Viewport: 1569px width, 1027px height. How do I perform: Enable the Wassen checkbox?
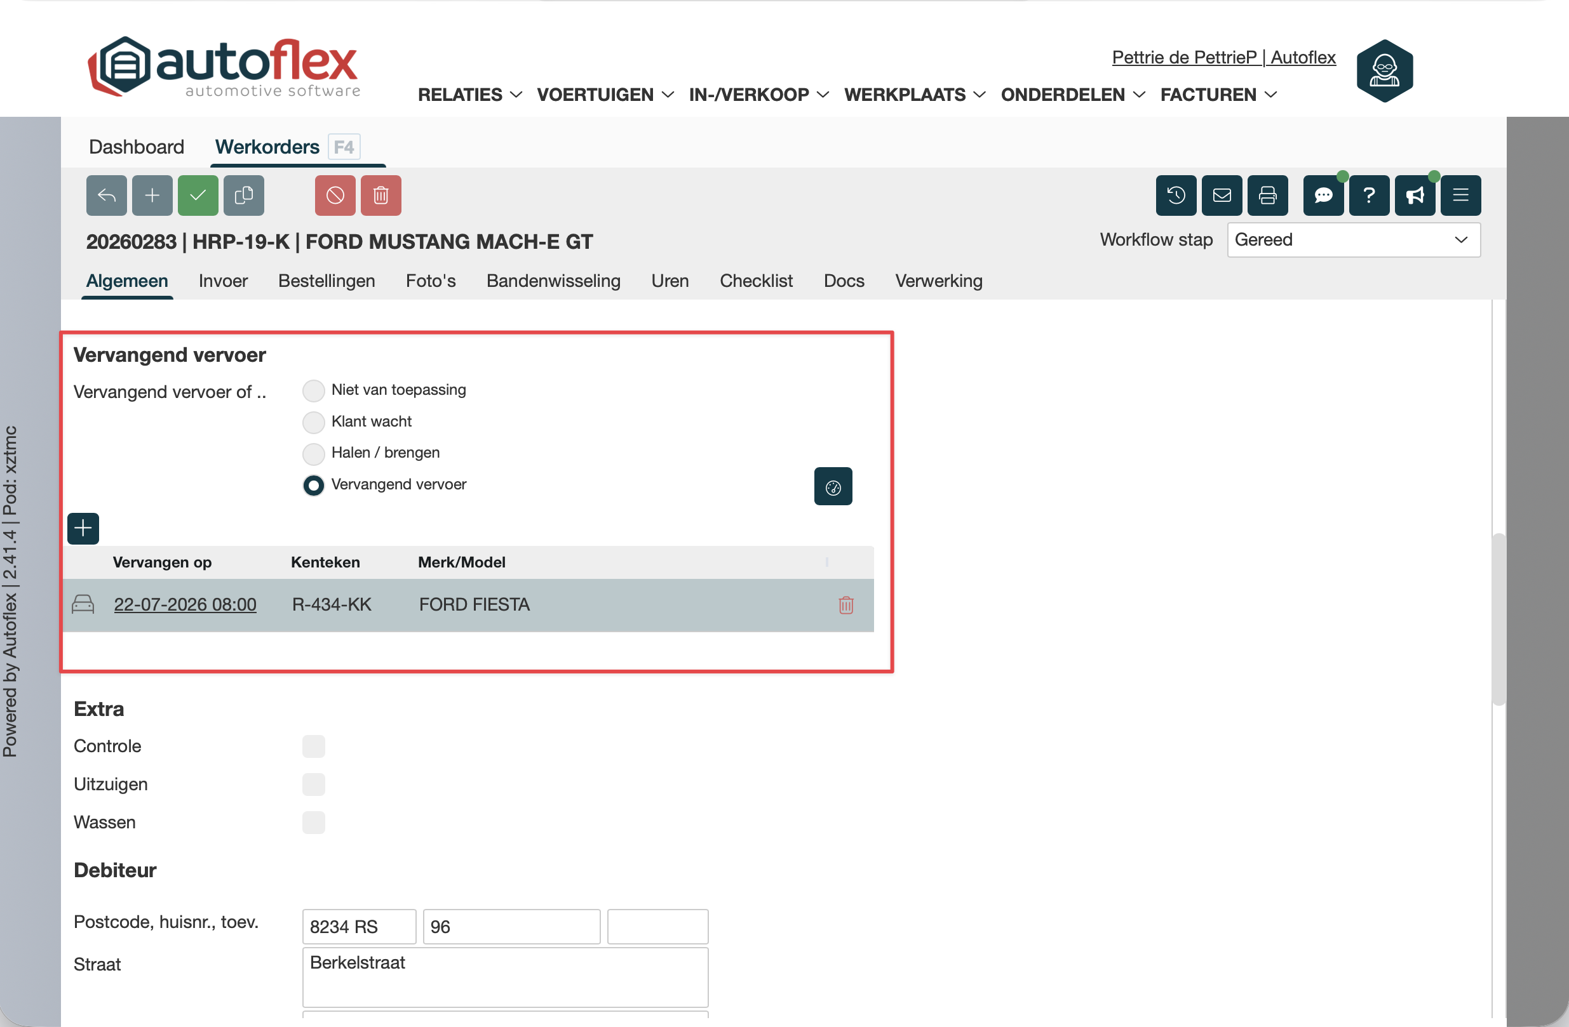tap(314, 823)
